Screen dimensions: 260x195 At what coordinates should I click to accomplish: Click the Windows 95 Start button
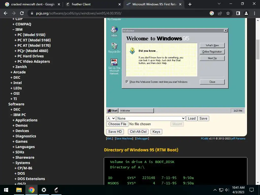112,111
